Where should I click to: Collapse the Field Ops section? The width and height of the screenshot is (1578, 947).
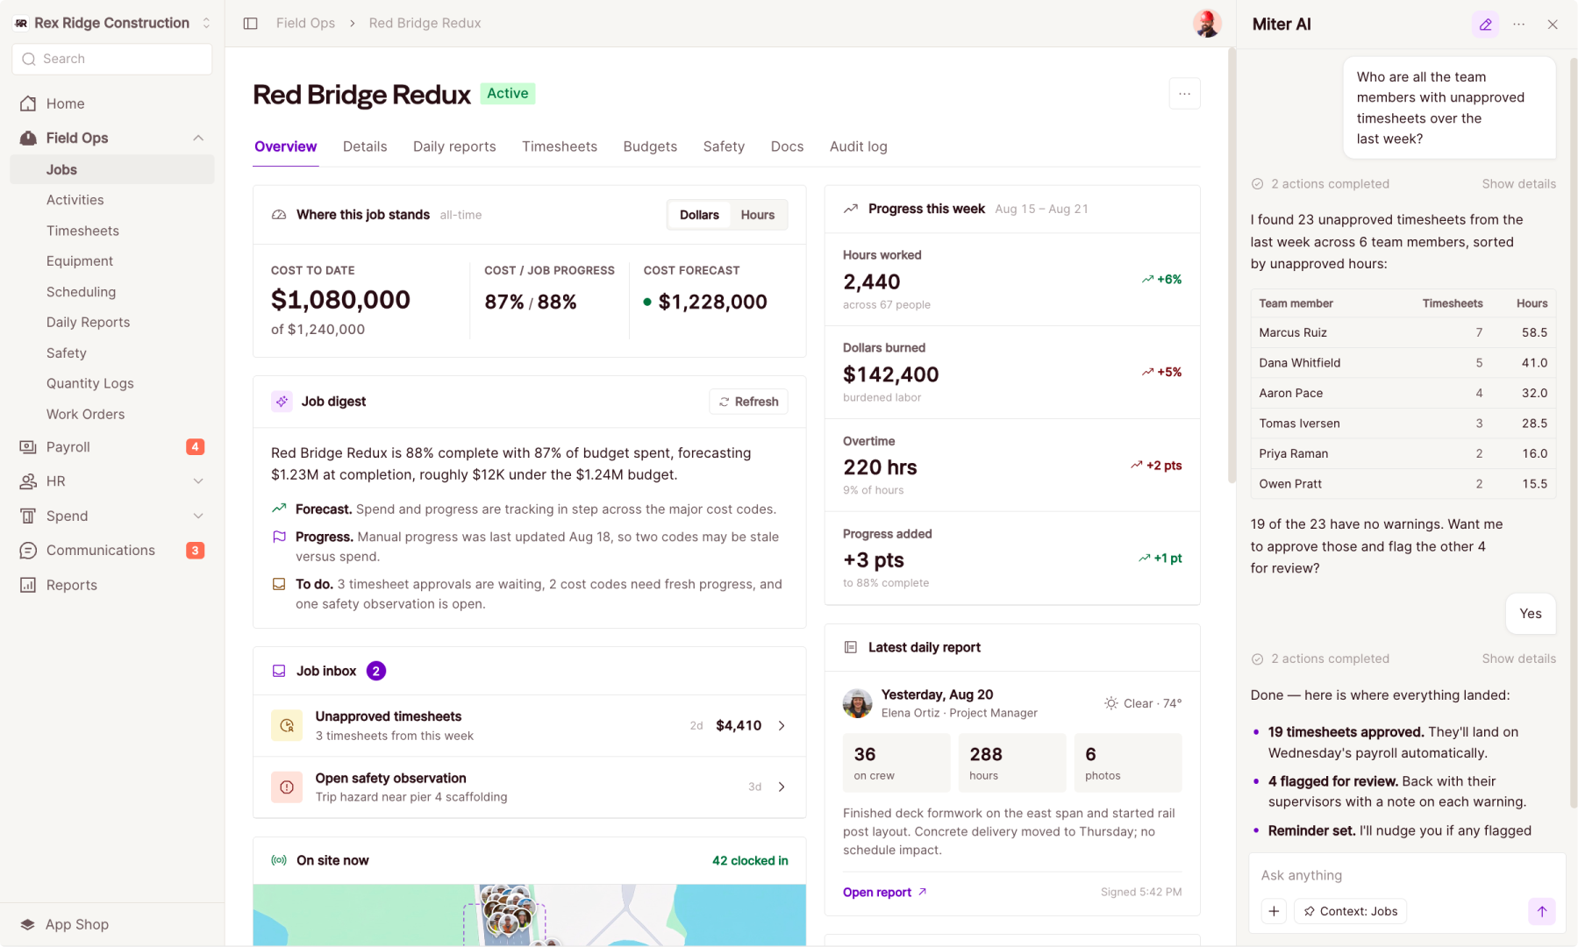[198, 138]
